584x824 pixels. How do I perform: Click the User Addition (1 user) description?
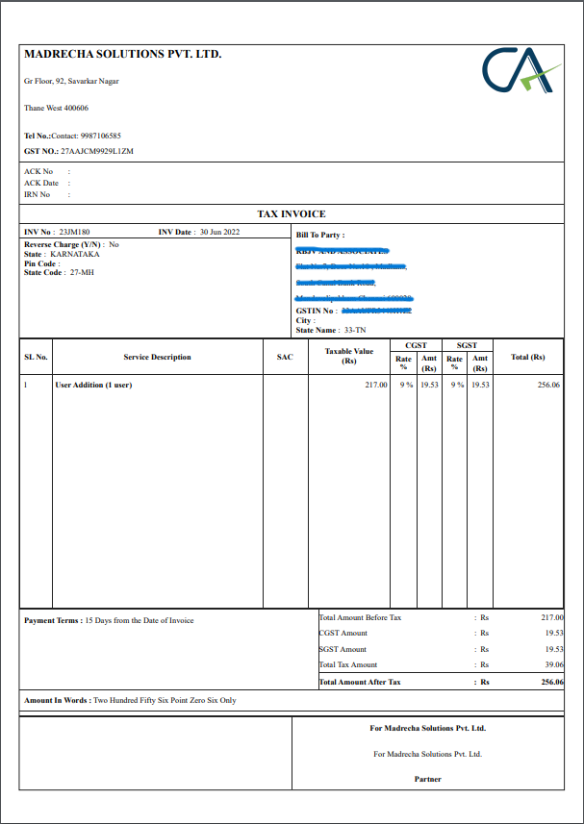point(93,385)
